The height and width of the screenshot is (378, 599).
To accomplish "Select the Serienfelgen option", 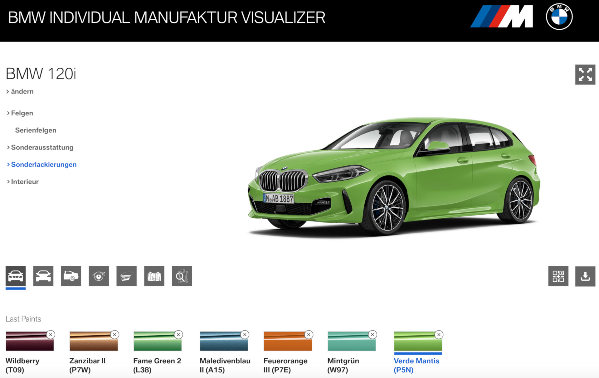I will tap(36, 130).
